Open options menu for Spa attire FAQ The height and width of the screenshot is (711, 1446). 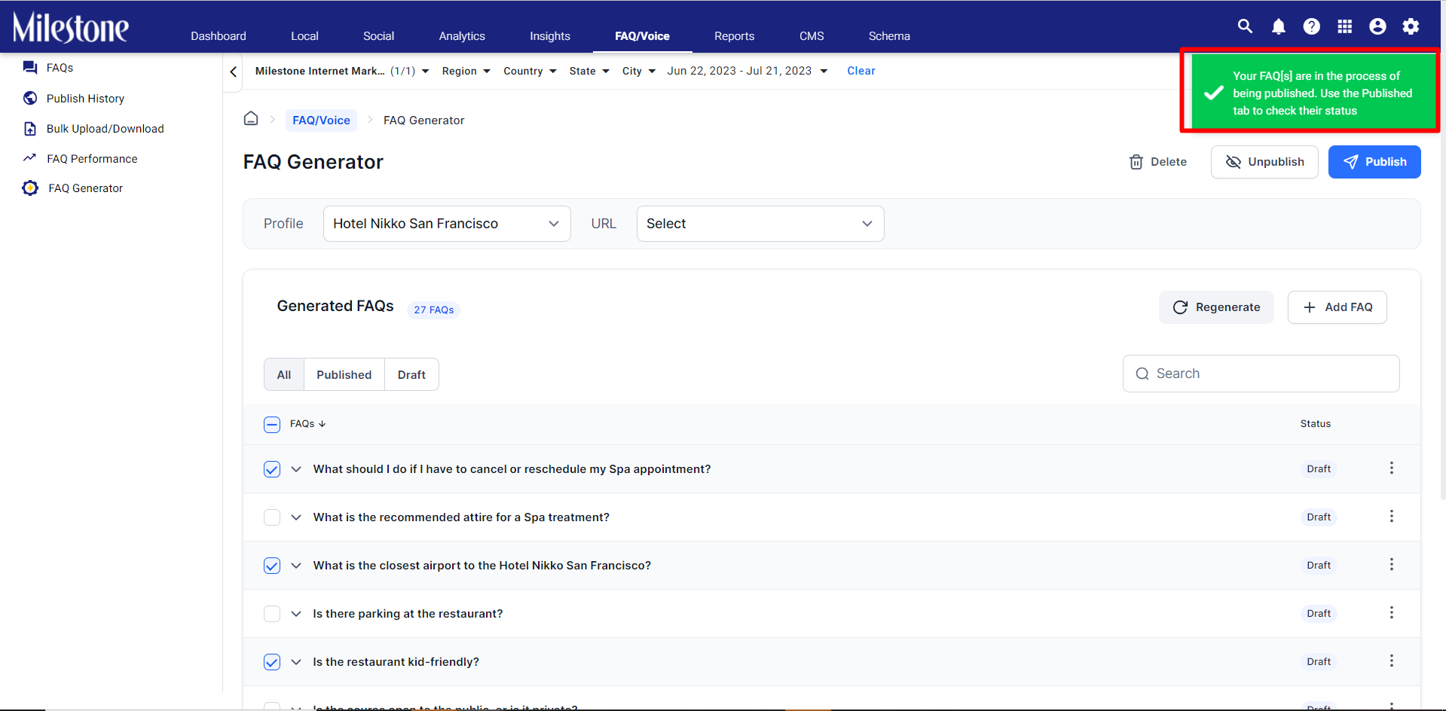pyautogui.click(x=1392, y=516)
